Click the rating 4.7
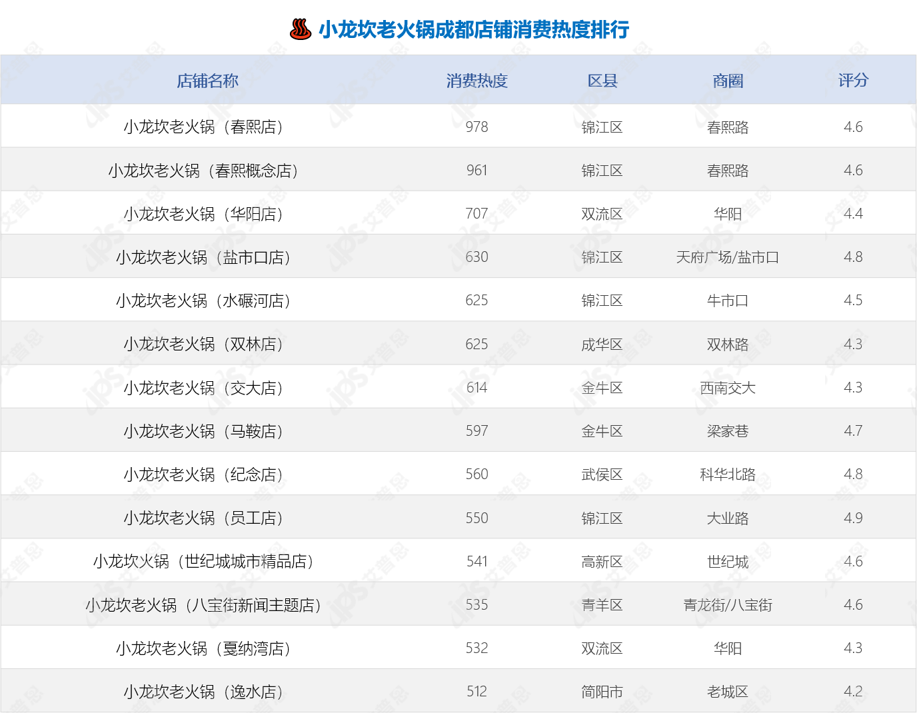917x713 pixels. click(854, 430)
